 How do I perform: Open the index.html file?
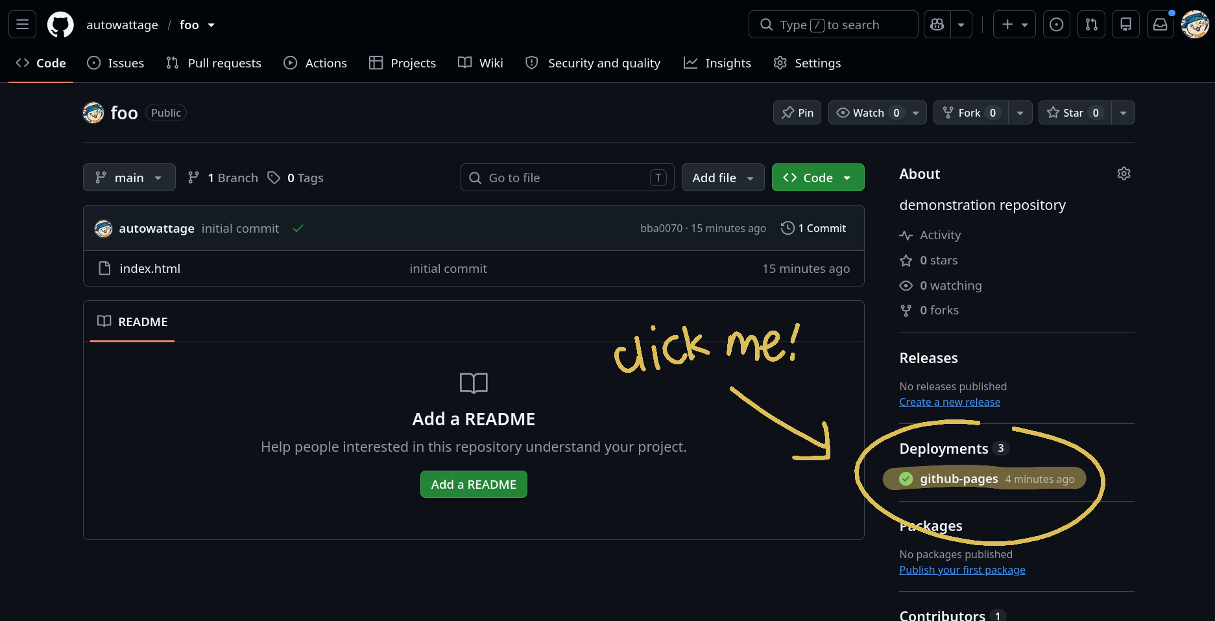(x=150, y=268)
